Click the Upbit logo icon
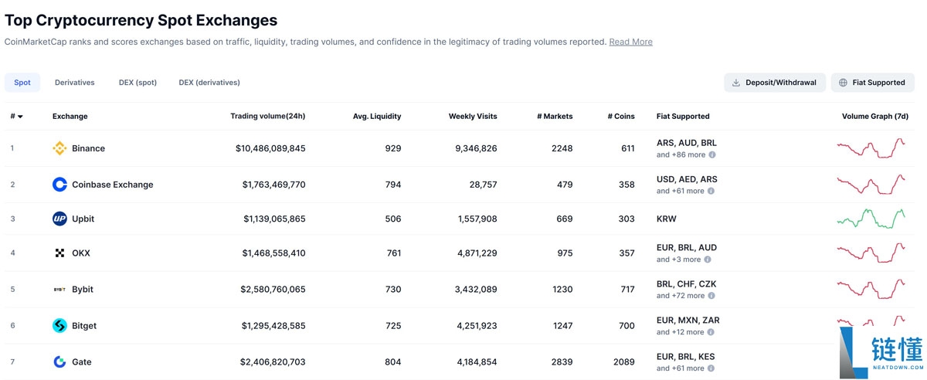This screenshot has width=927, height=380. [59, 219]
